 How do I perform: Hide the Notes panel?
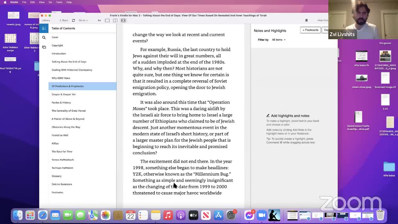pos(323,21)
